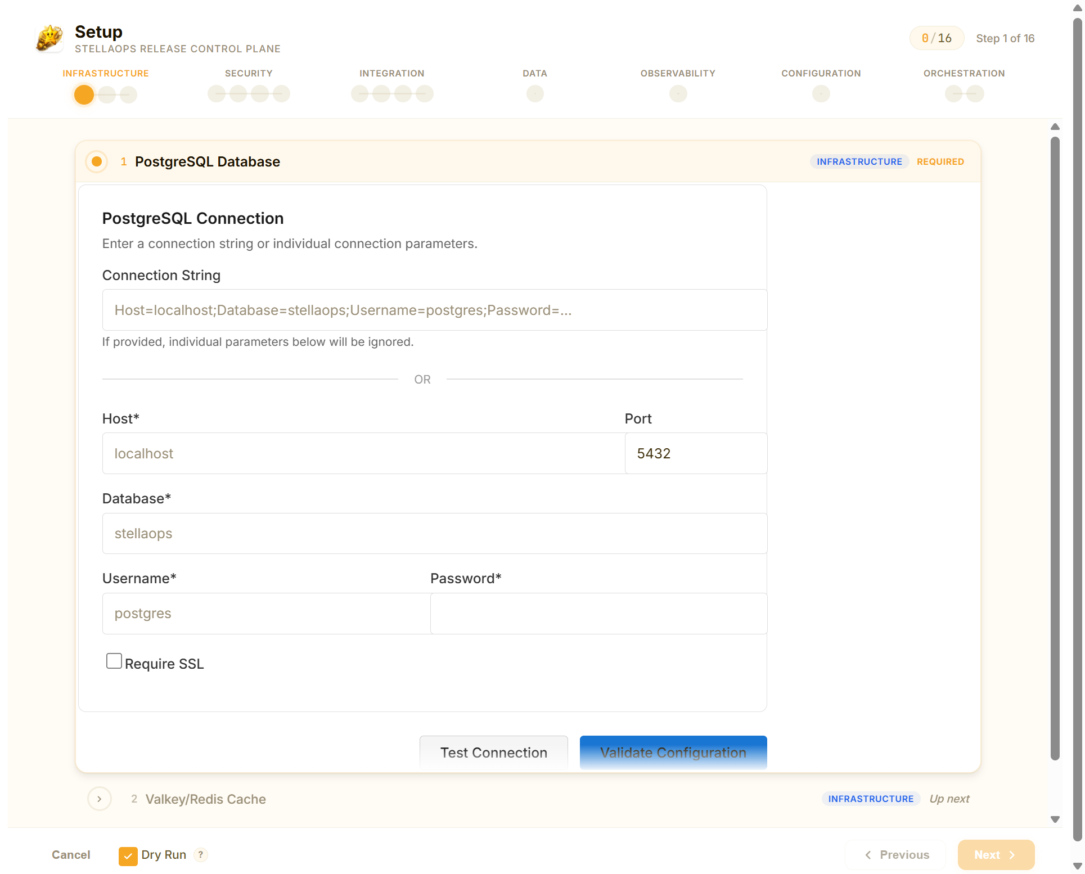Click the Data step circle indicator
Image resolution: width=1085 pixels, height=874 pixels.
534,94
